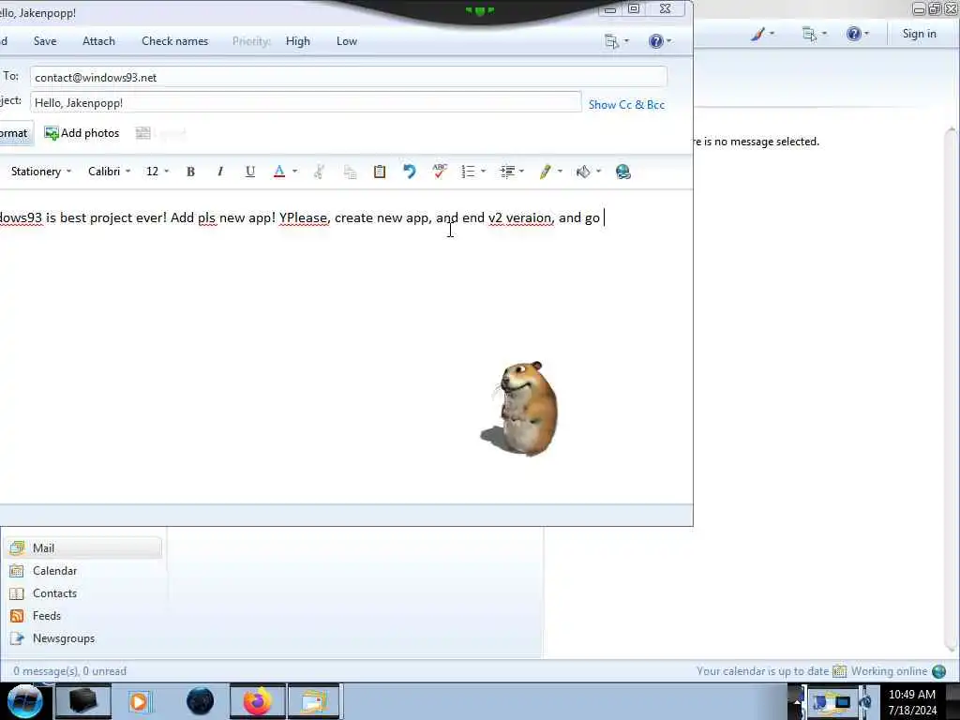960x720 pixels.
Task: Click the greyed-out scissors Cut icon
Action: point(319,172)
